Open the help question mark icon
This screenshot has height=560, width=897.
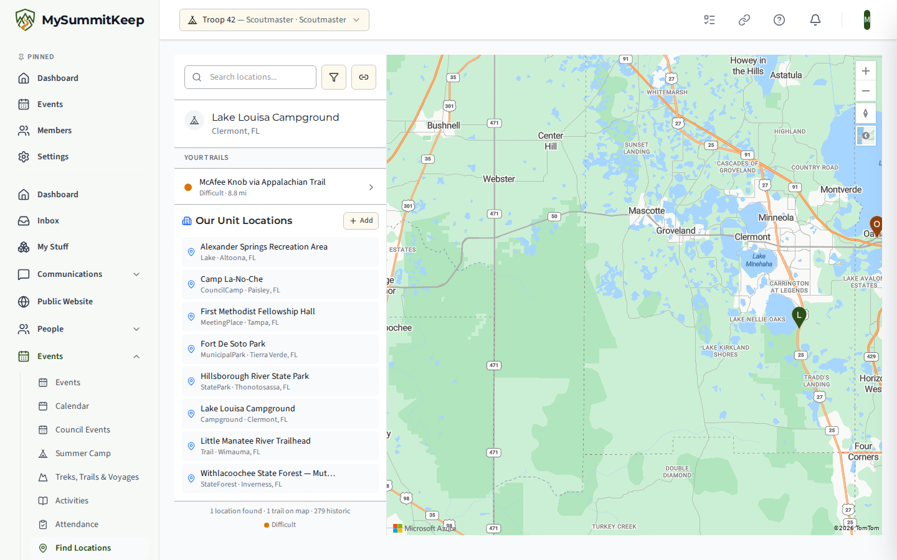779,20
